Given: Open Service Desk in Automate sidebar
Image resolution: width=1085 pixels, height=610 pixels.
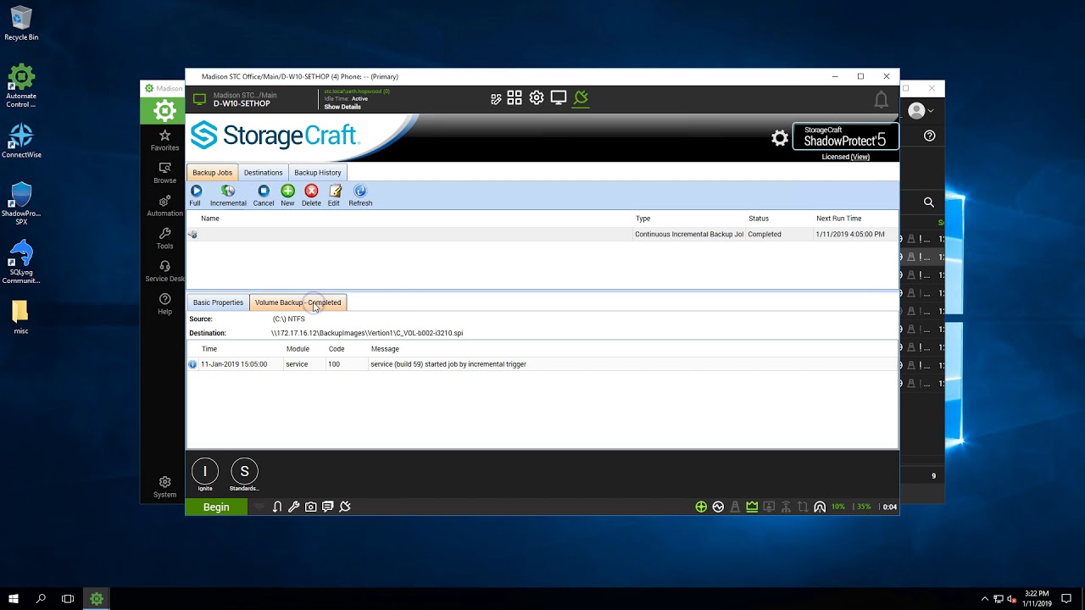Looking at the screenshot, I should (x=164, y=272).
